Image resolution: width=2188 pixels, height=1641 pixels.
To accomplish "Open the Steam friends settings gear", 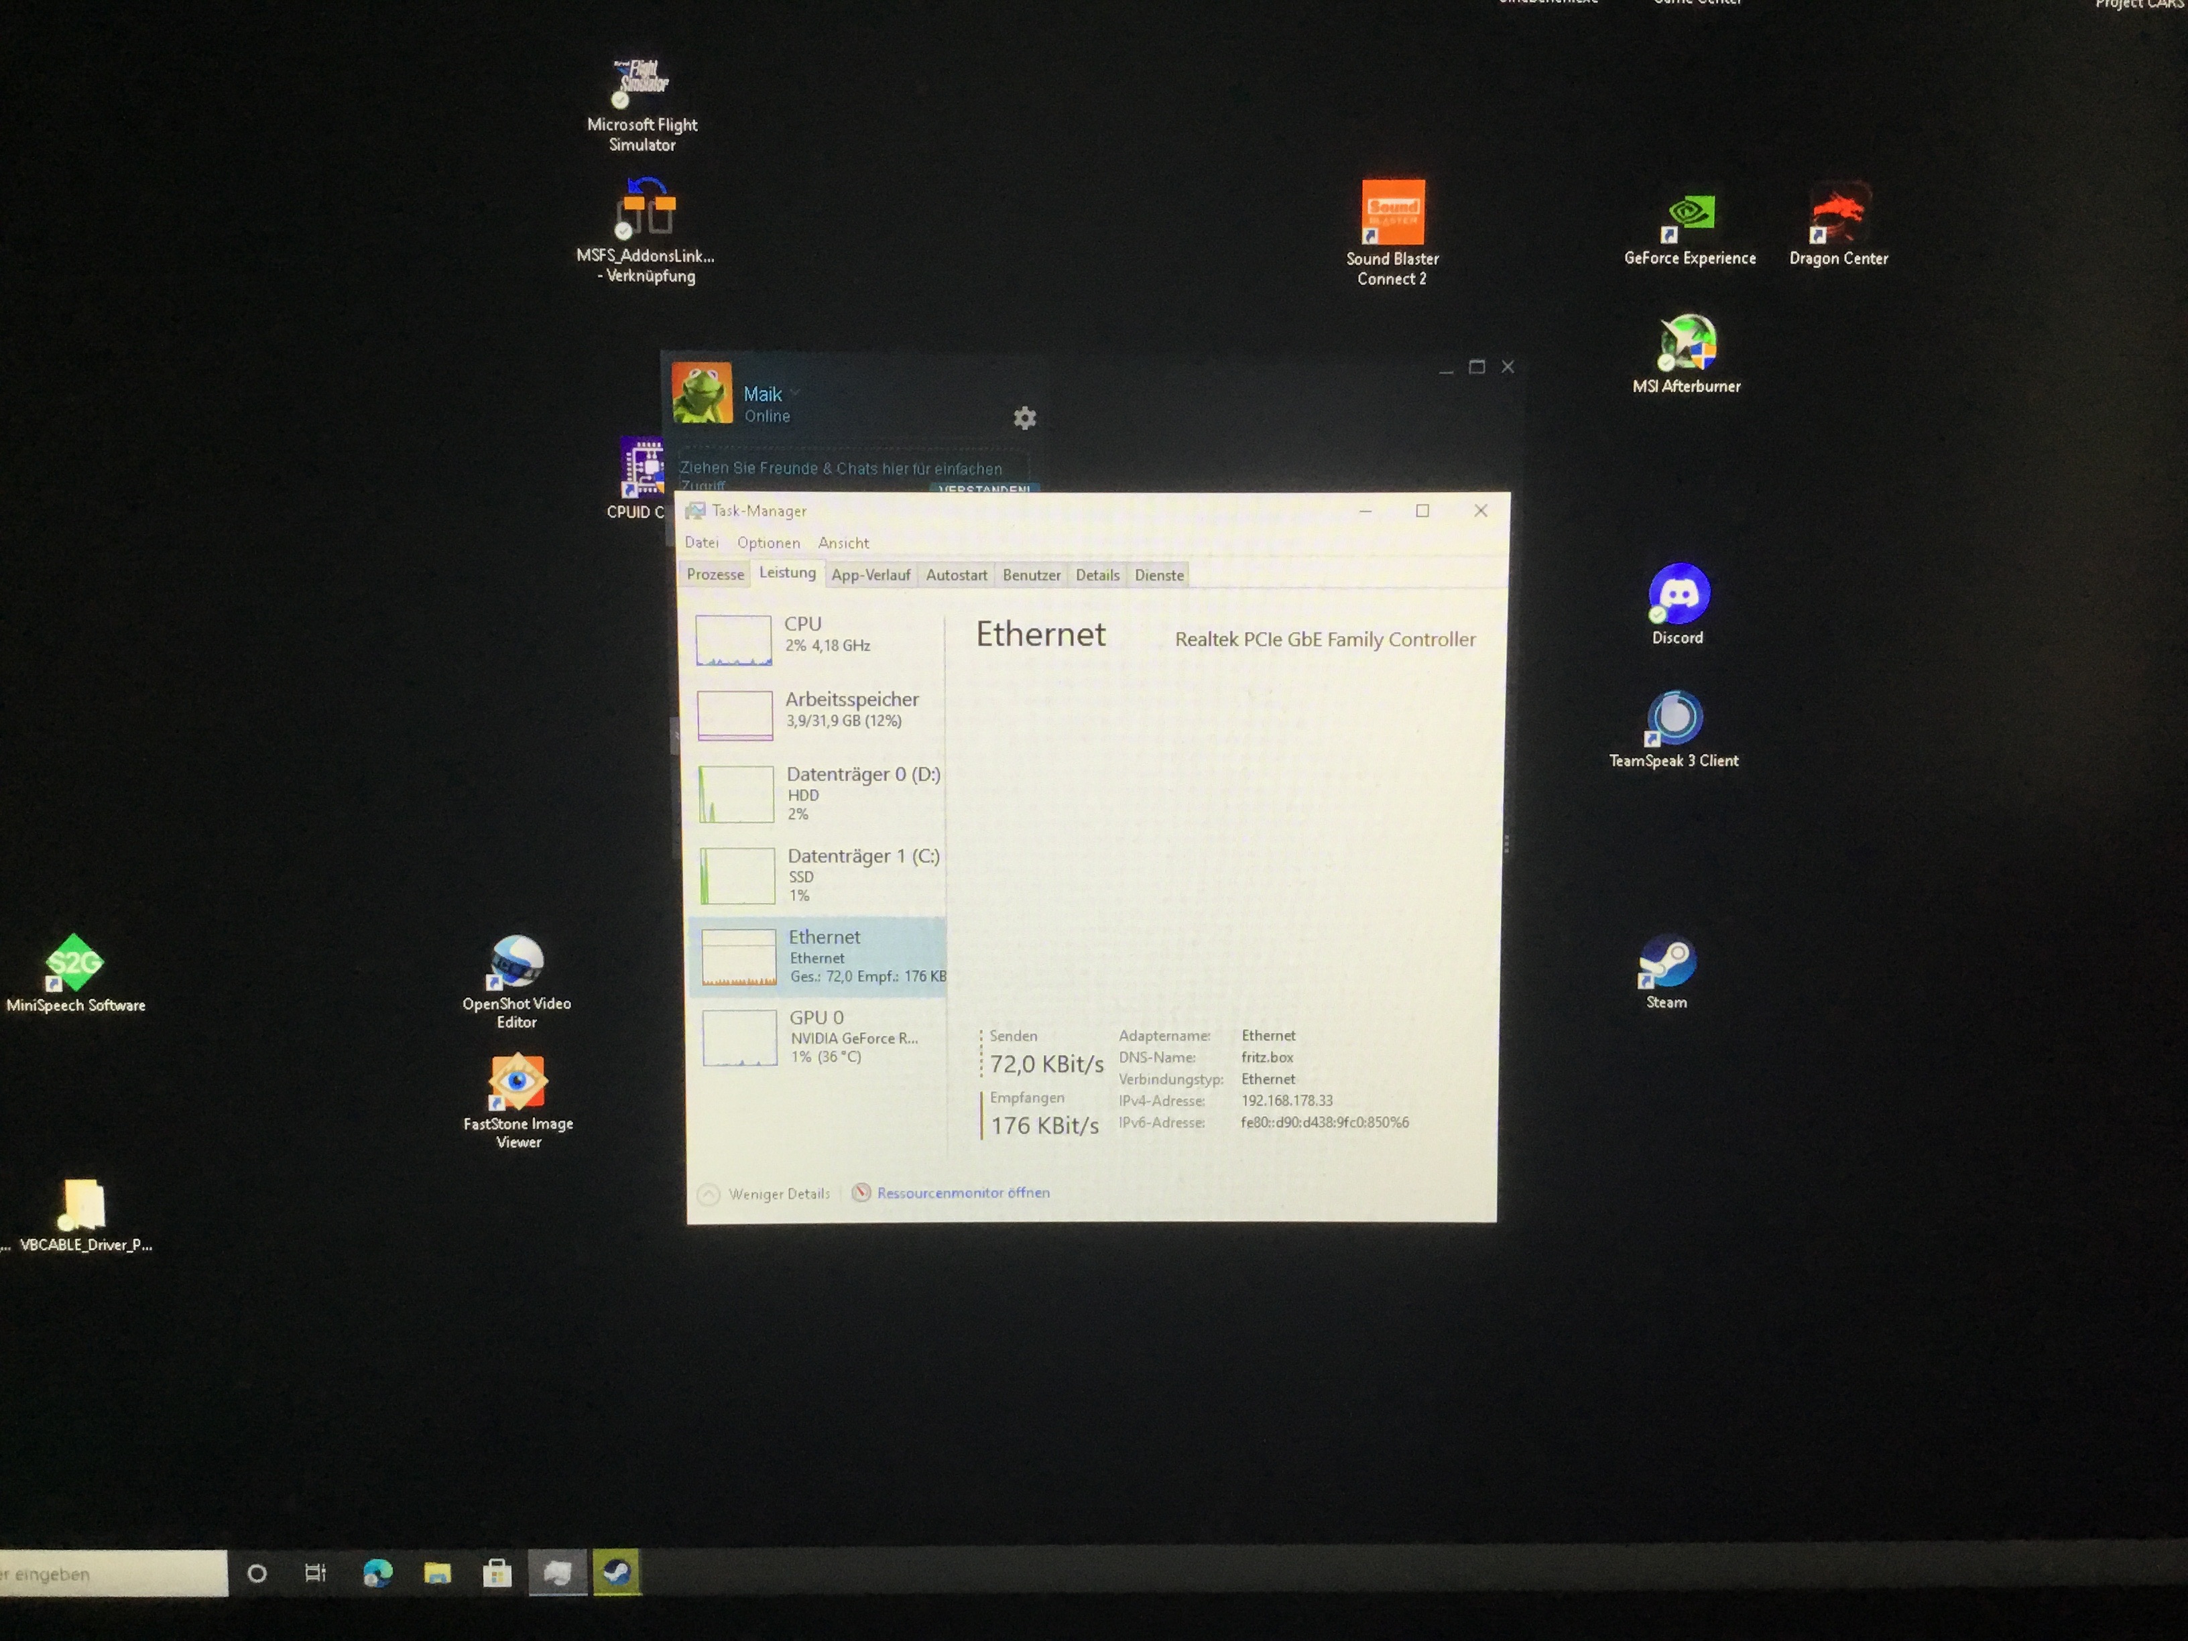I will point(1025,418).
